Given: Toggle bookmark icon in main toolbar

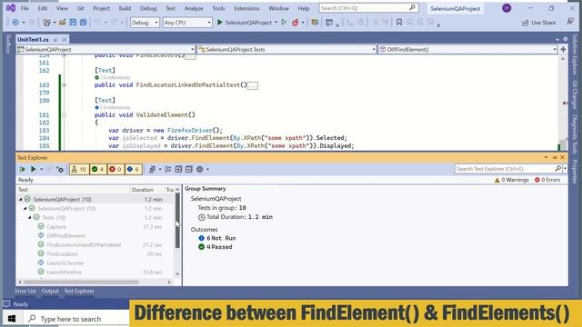Looking at the screenshot, I should click(x=399, y=23).
